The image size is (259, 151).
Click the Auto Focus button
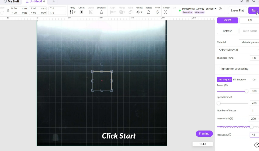249,31
